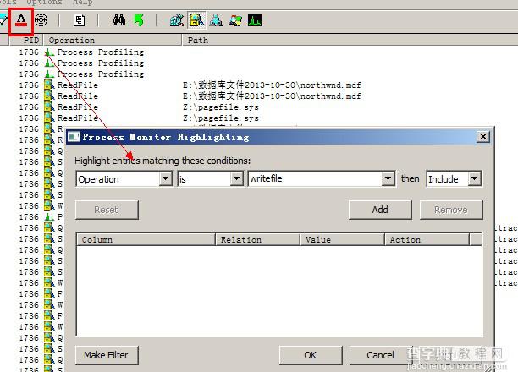The width and height of the screenshot is (518, 372).
Task: Toggle Show Process and Thread Activity icon
Action: pos(235,20)
